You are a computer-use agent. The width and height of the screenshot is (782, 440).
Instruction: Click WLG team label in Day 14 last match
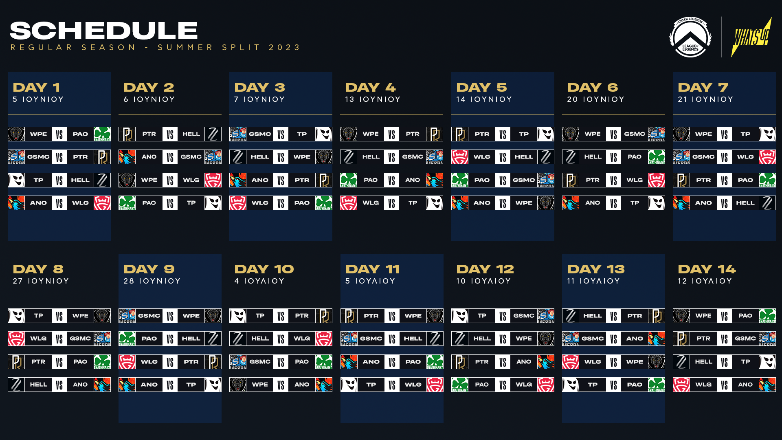coord(703,385)
